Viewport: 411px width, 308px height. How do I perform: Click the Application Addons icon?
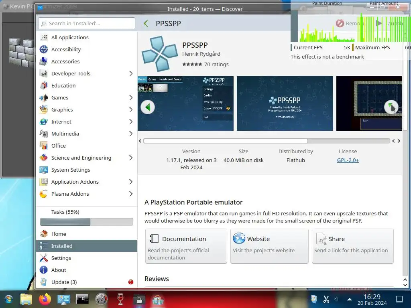click(x=44, y=182)
